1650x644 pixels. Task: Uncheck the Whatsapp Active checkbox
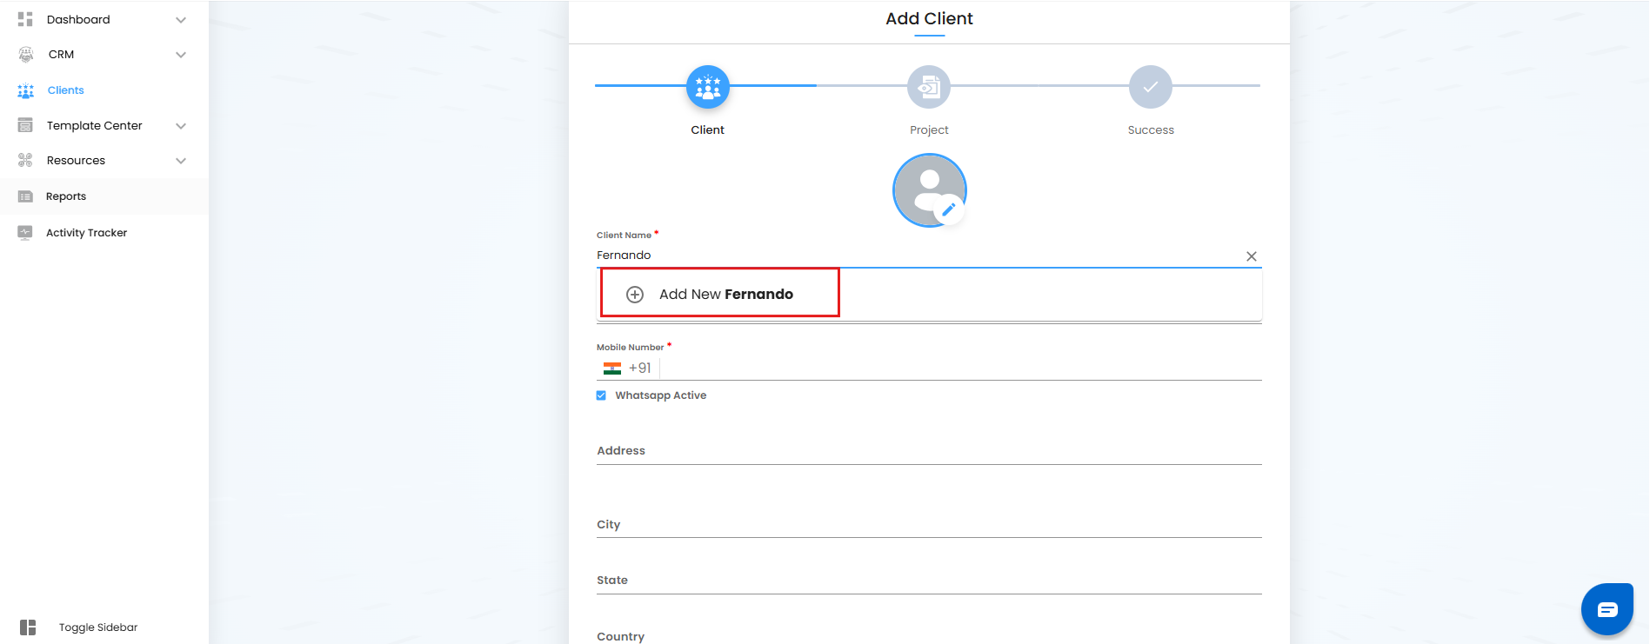[601, 395]
